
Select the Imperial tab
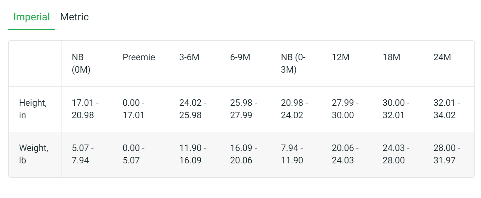click(32, 17)
